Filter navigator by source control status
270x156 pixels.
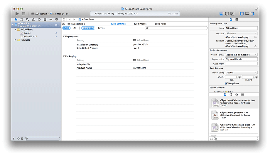[22, 139]
